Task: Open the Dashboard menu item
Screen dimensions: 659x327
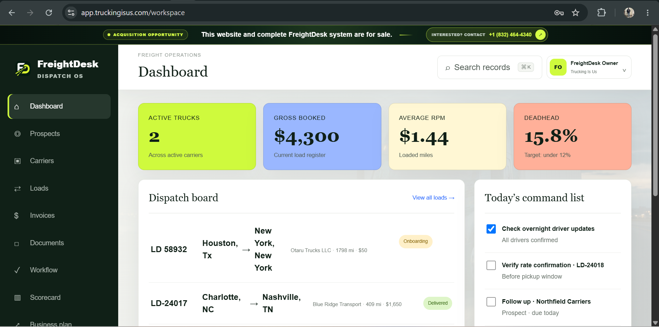Action: (x=59, y=106)
